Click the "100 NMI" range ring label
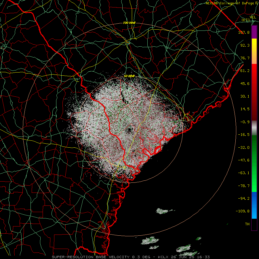 (129, 23)
